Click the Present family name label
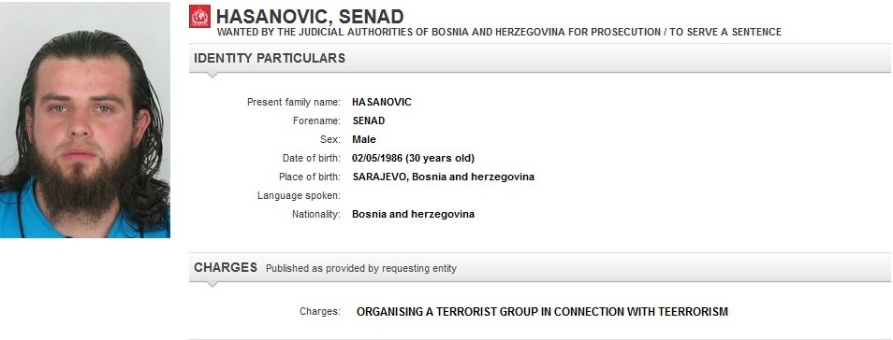This screenshot has width=893, height=340. [294, 103]
